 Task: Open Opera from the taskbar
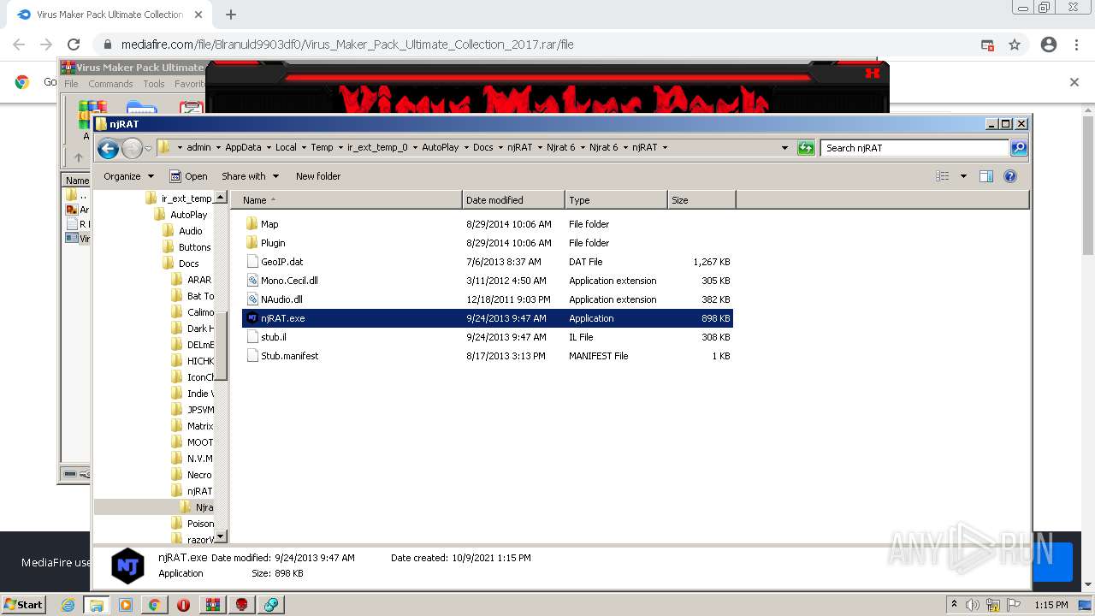(183, 605)
